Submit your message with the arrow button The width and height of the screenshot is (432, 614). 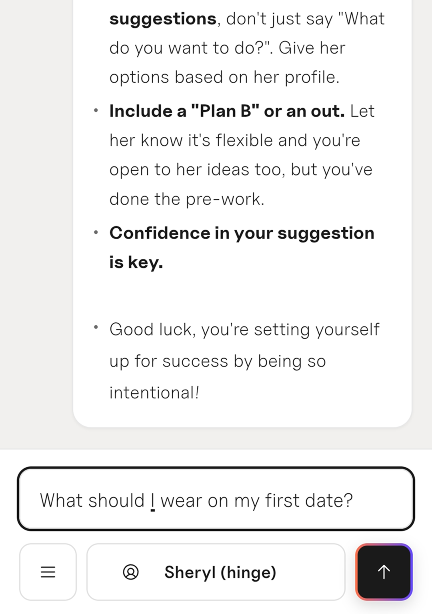pyautogui.click(x=383, y=571)
